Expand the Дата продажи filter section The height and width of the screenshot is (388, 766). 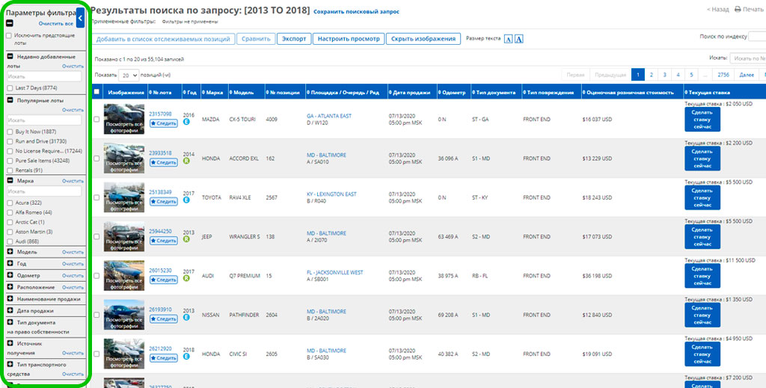coord(10,310)
